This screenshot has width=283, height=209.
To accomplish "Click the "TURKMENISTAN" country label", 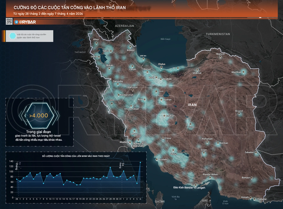I will point(218,34).
